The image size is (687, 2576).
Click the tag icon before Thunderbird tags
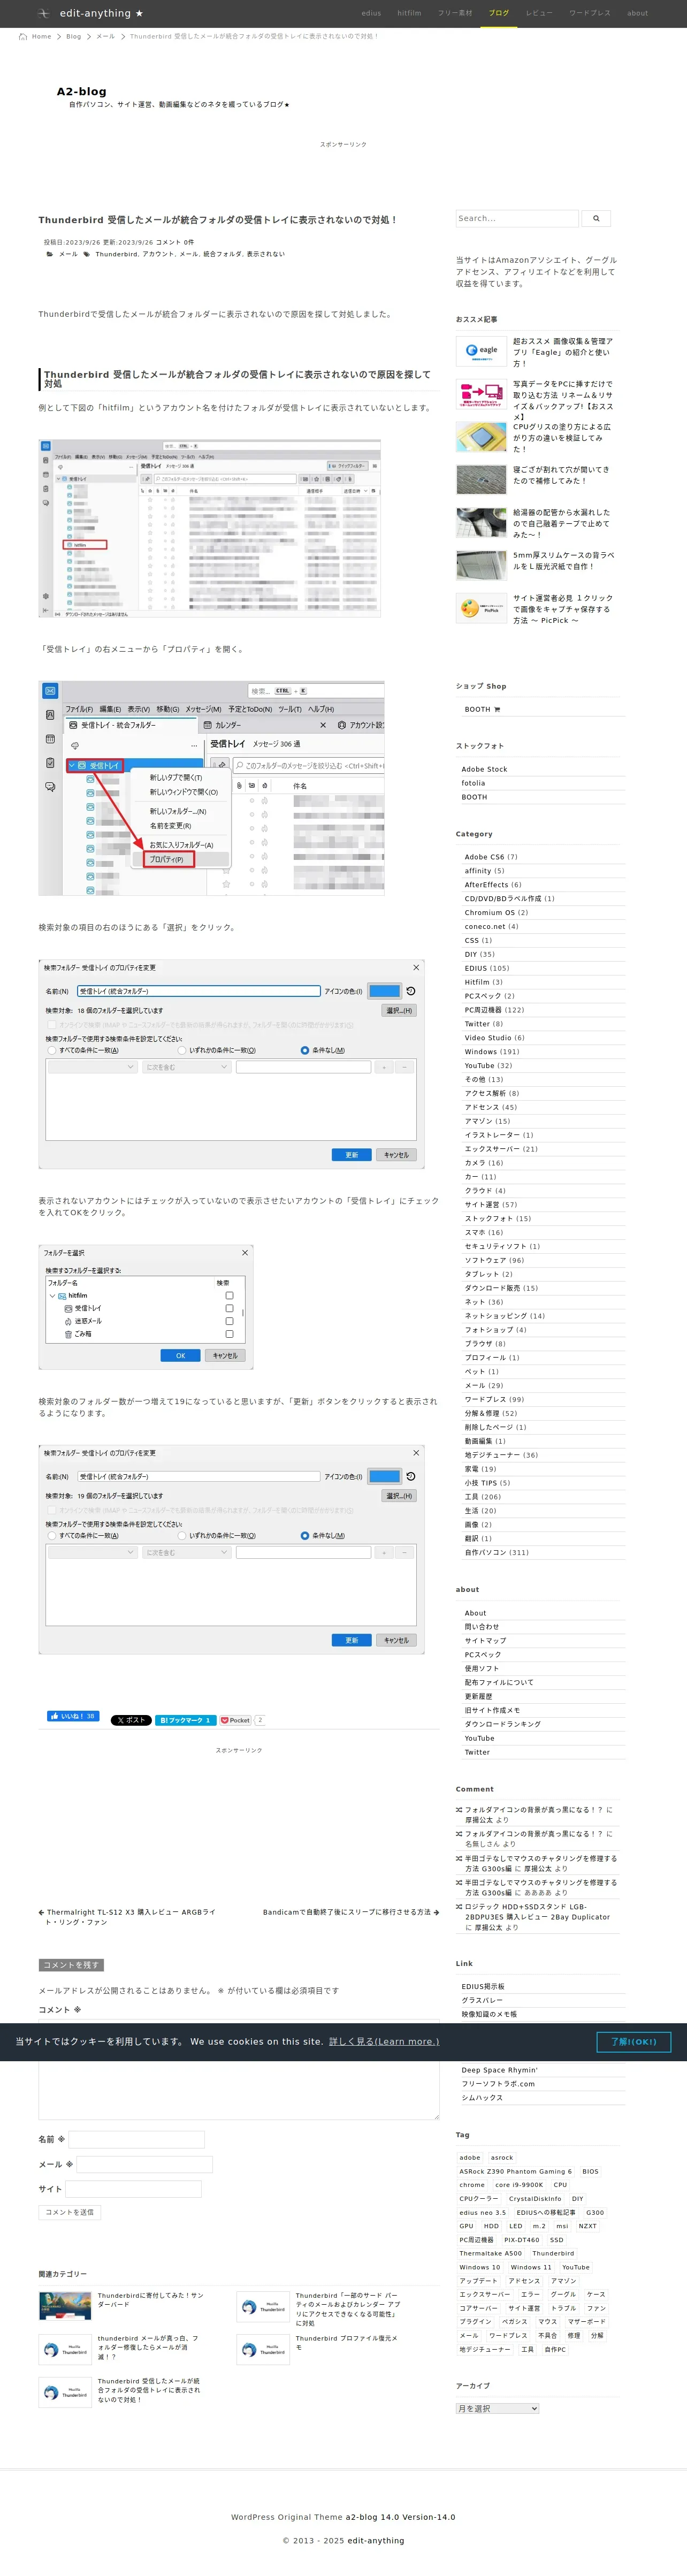[86, 254]
